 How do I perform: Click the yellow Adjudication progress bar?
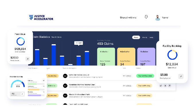36,90
